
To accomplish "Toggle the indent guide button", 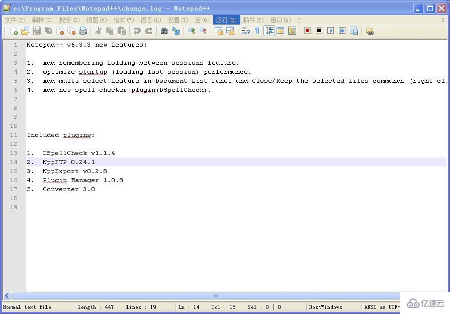I will 269,31.
